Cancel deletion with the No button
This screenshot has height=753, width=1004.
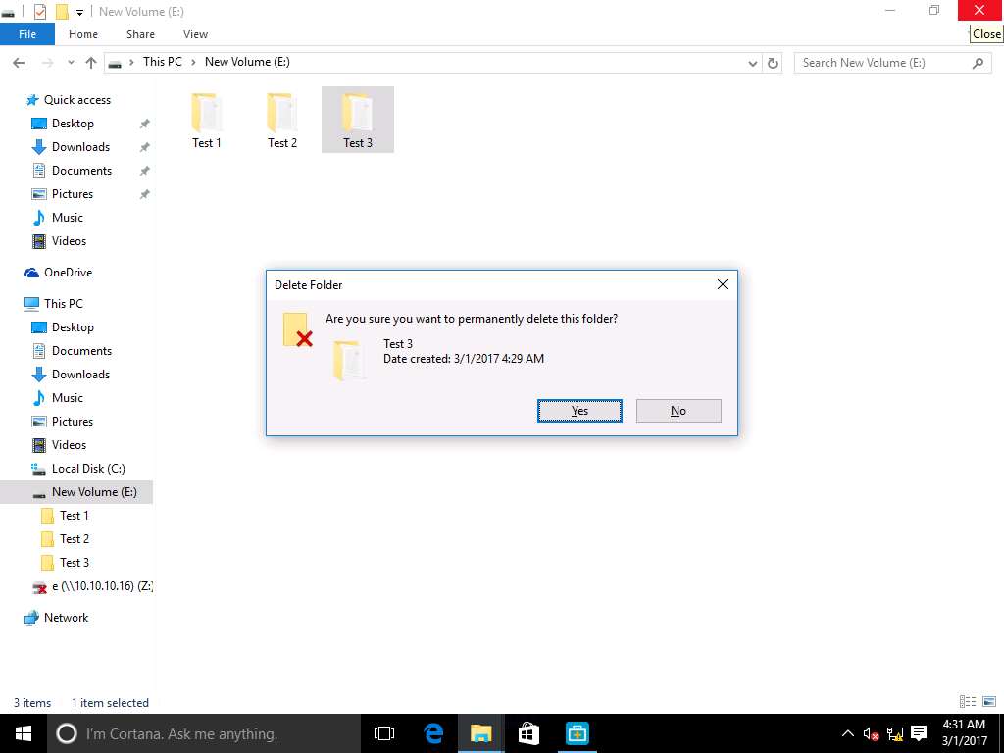678,411
